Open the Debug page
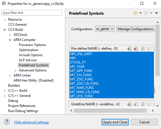161x129 pixels. 13,101
